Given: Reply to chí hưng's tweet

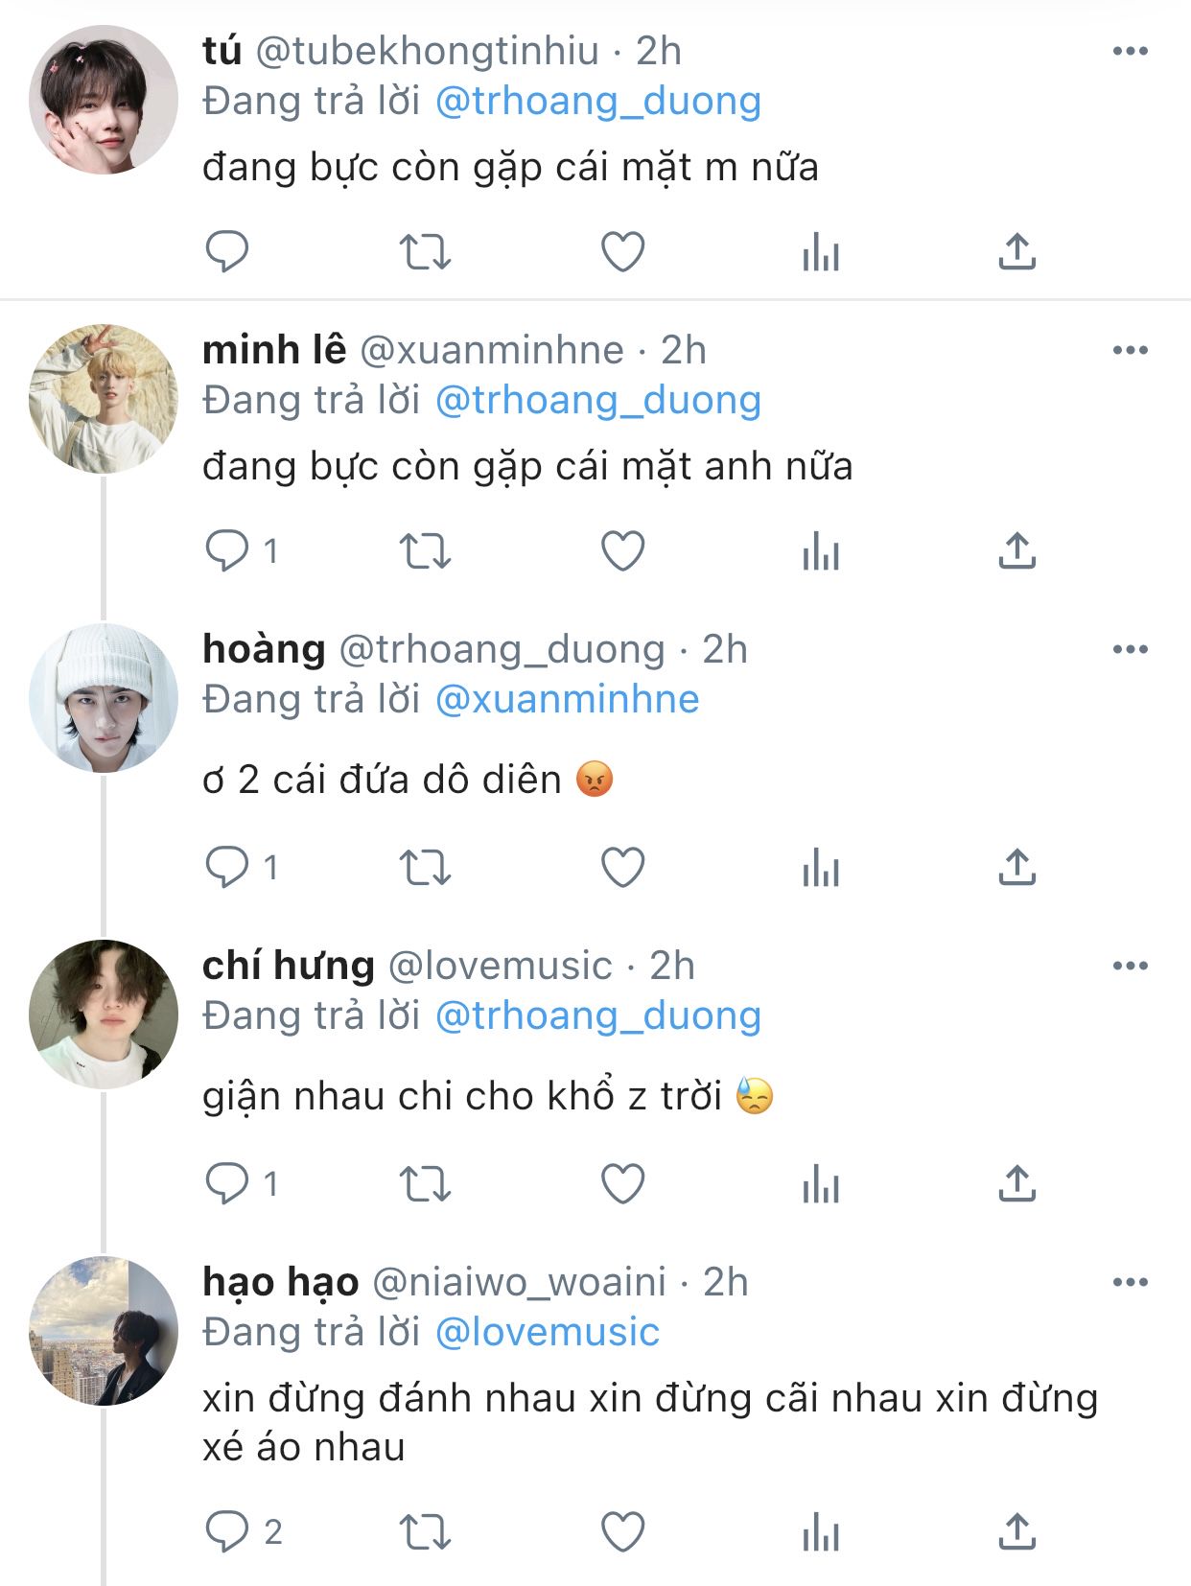Looking at the screenshot, I should (x=227, y=1184).
